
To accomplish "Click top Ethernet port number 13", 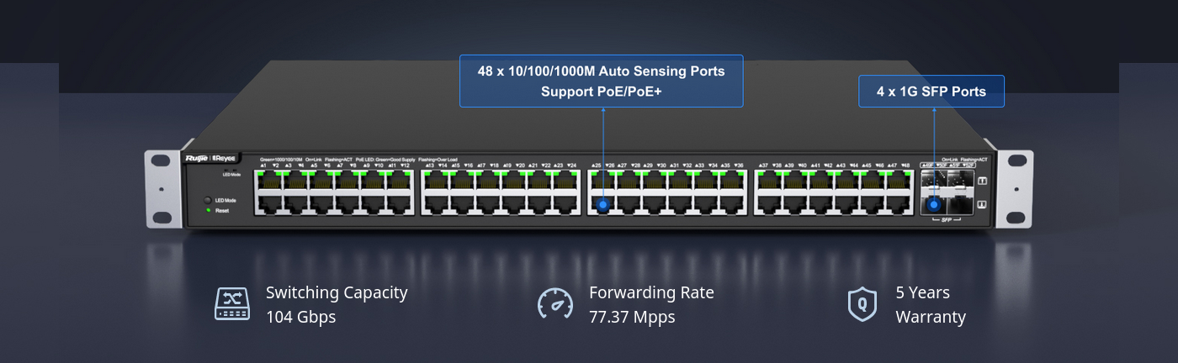I will click(x=435, y=181).
